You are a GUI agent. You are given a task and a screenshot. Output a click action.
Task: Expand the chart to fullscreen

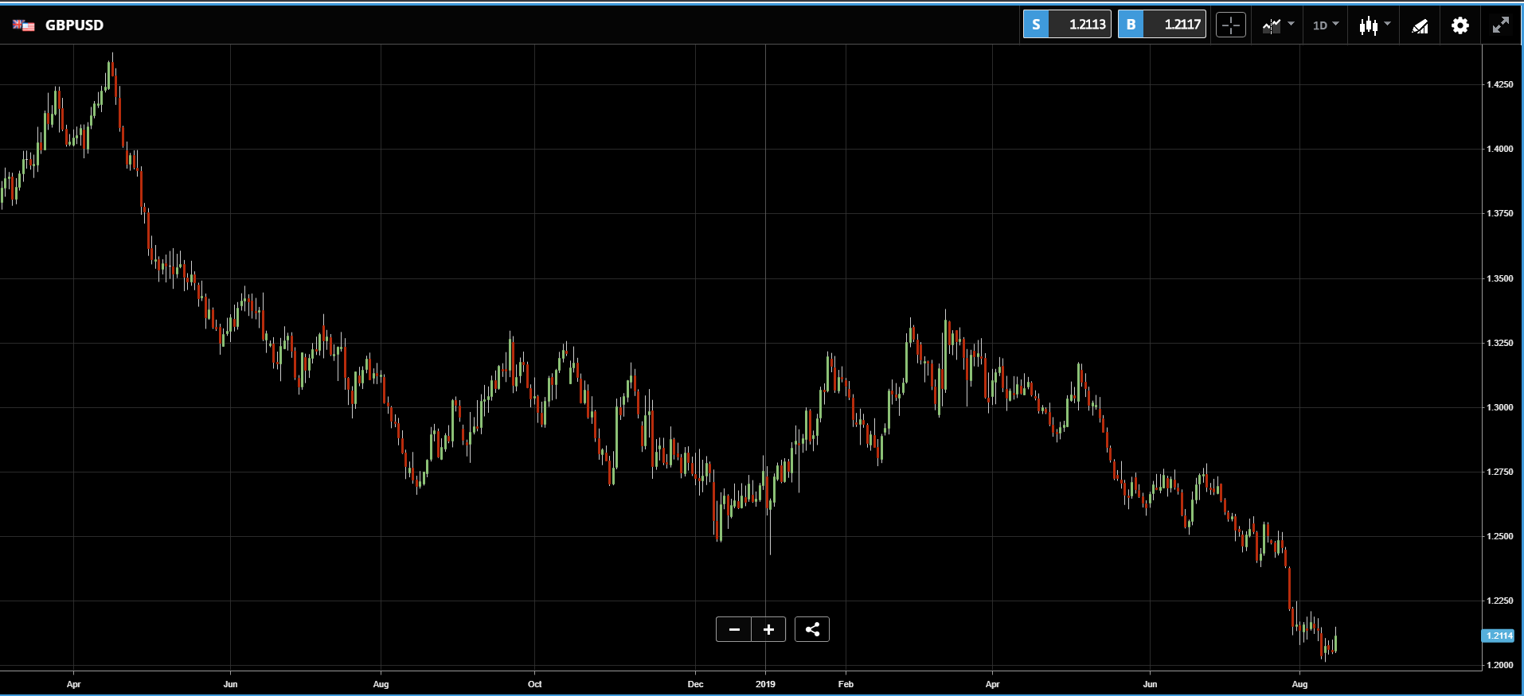click(1501, 25)
